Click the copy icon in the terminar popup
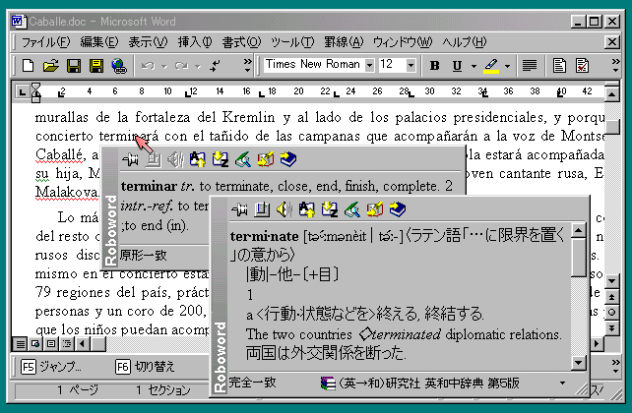The height and width of the screenshot is (413, 632). pos(153,159)
